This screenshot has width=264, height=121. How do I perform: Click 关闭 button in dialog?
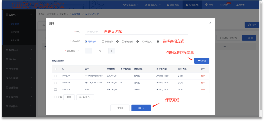(120, 108)
